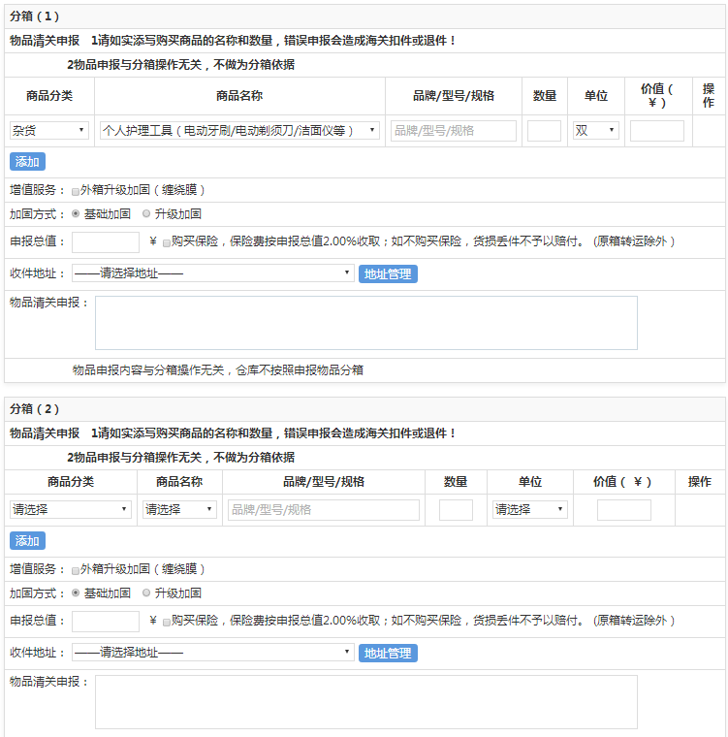This screenshot has height=737, width=728.
Task: Tick 购买保险 checkbox in 分箱(2)
Action: [167, 622]
